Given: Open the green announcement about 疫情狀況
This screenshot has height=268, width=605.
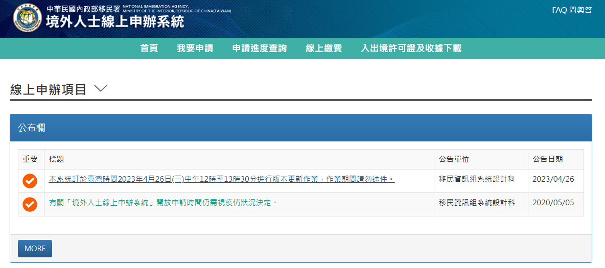Looking at the screenshot, I should tap(162, 203).
